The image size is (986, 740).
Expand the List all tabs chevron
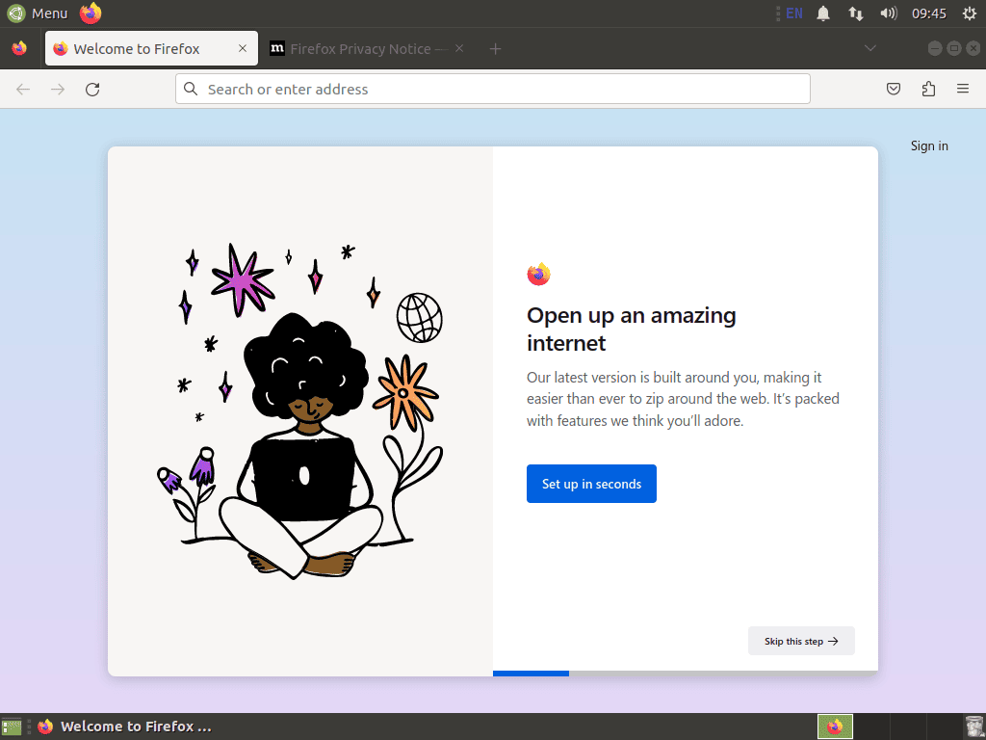tap(869, 49)
